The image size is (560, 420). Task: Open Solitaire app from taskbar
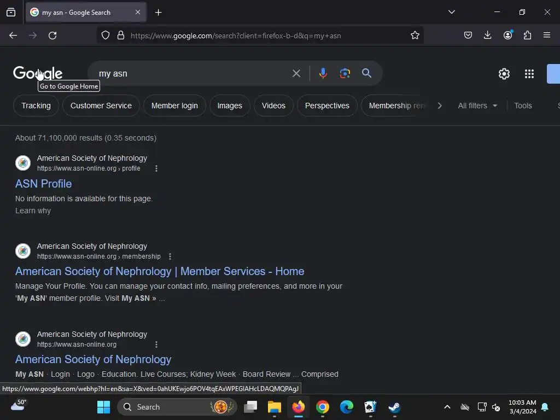click(x=370, y=407)
